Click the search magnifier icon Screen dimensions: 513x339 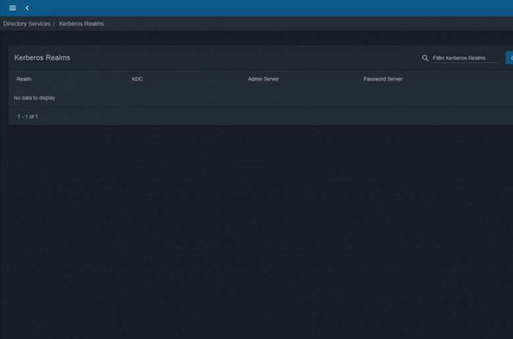[x=425, y=58]
